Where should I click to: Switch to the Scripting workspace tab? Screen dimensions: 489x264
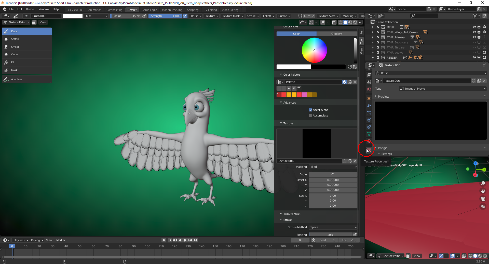point(193,10)
